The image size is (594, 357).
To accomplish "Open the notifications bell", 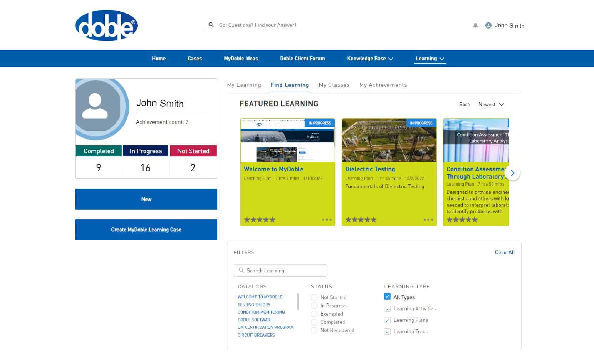I will [475, 26].
